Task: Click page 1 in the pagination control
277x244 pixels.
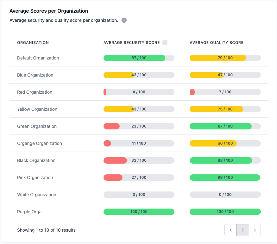Action: tap(242, 230)
